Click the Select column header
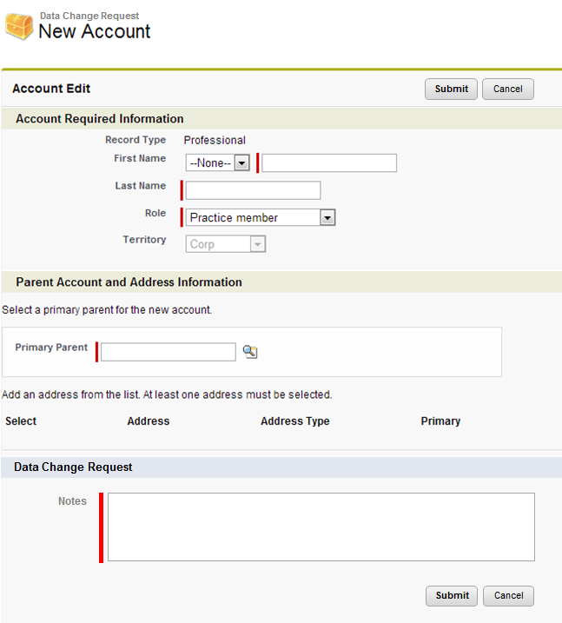This screenshot has height=623, width=562. click(x=21, y=421)
